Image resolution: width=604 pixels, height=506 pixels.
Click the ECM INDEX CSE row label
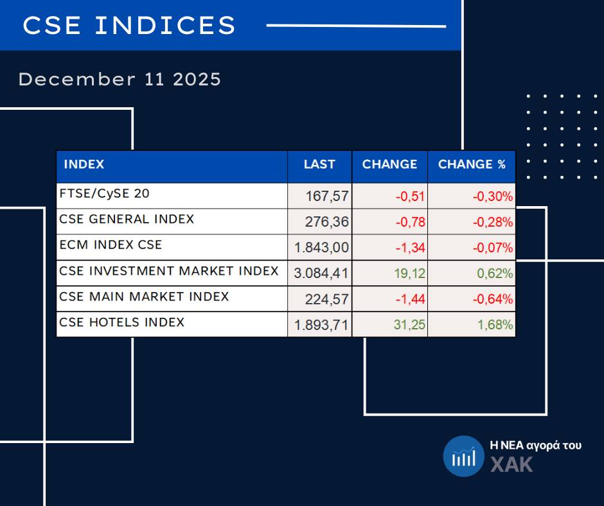coord(111,245)
